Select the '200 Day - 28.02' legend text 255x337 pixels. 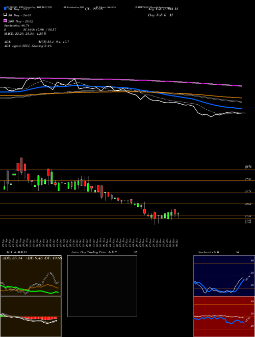pyautogui.click(x=20, y=21)
